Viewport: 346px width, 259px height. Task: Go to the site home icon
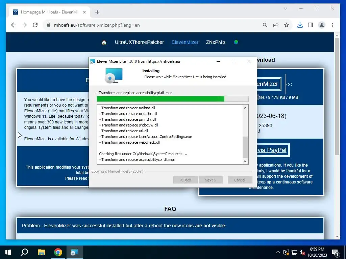click(104, 42)
